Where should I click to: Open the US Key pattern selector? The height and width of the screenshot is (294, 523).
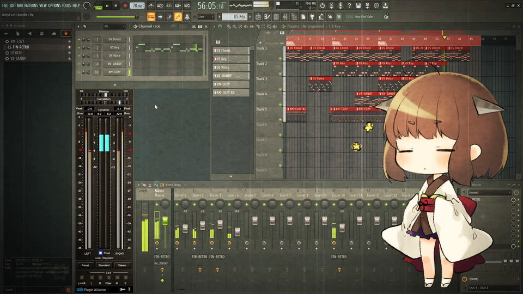pyautogui.click(x=234, y=17)
